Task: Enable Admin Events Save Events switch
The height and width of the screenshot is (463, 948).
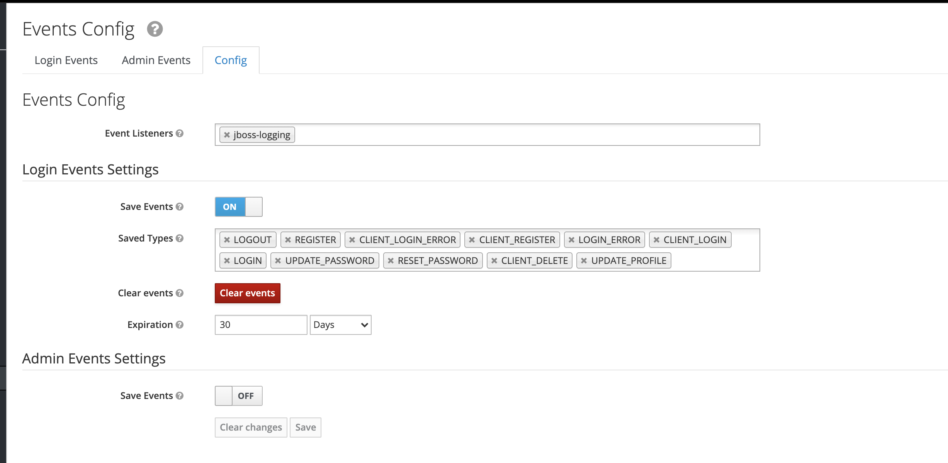Action: [238, 396]
